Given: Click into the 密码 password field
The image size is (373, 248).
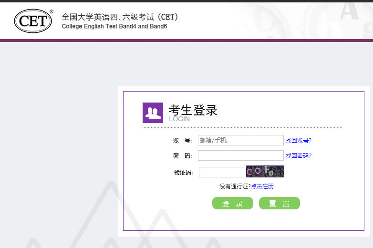Looking at the screenshot, I should (240, 155).
